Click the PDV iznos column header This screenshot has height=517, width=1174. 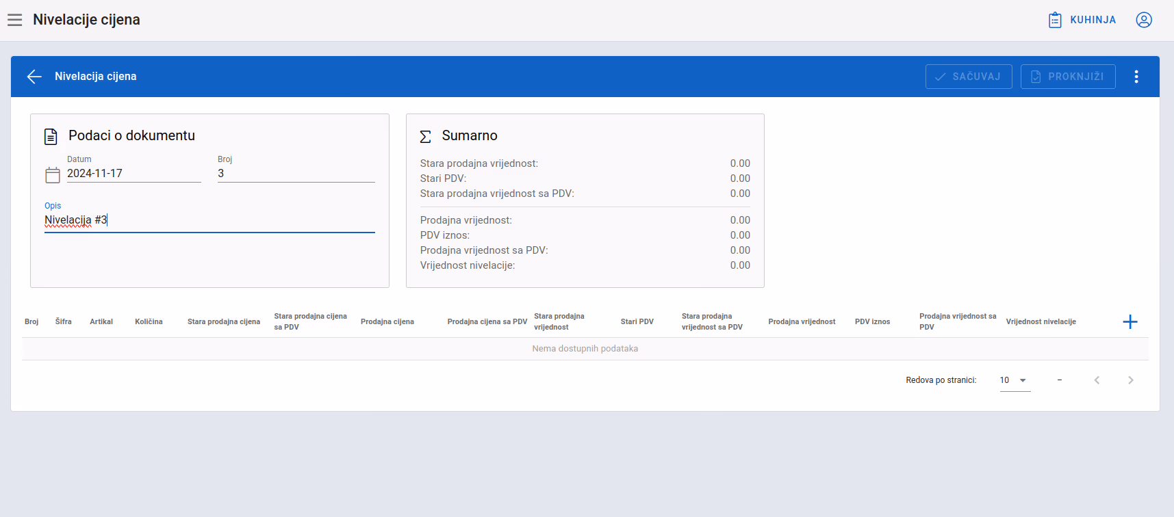coord(873,321)
